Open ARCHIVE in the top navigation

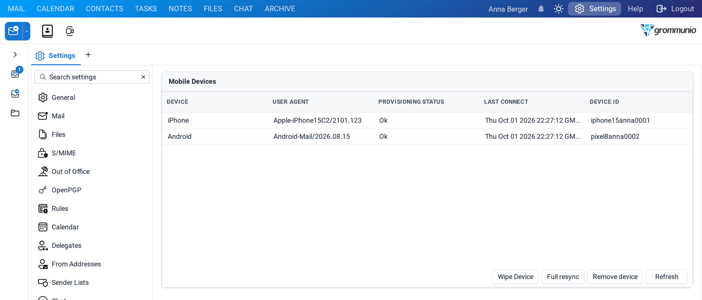click(280, 9)
